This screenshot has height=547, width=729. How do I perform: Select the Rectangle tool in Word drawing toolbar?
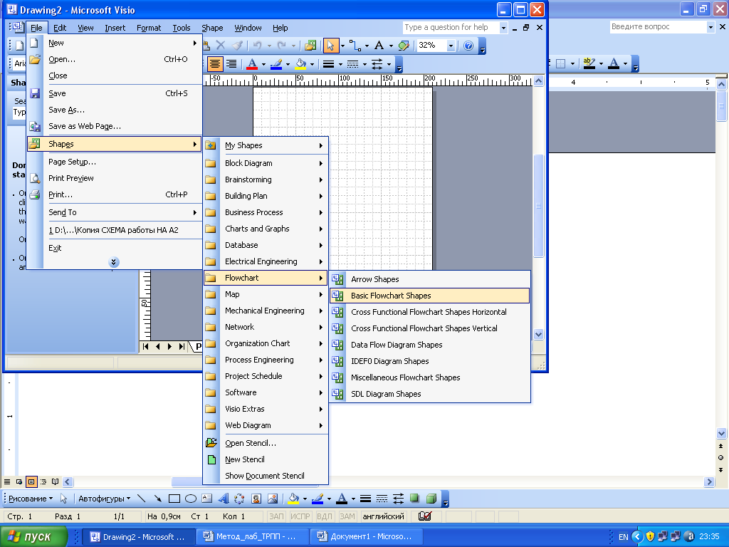point(174,499)
